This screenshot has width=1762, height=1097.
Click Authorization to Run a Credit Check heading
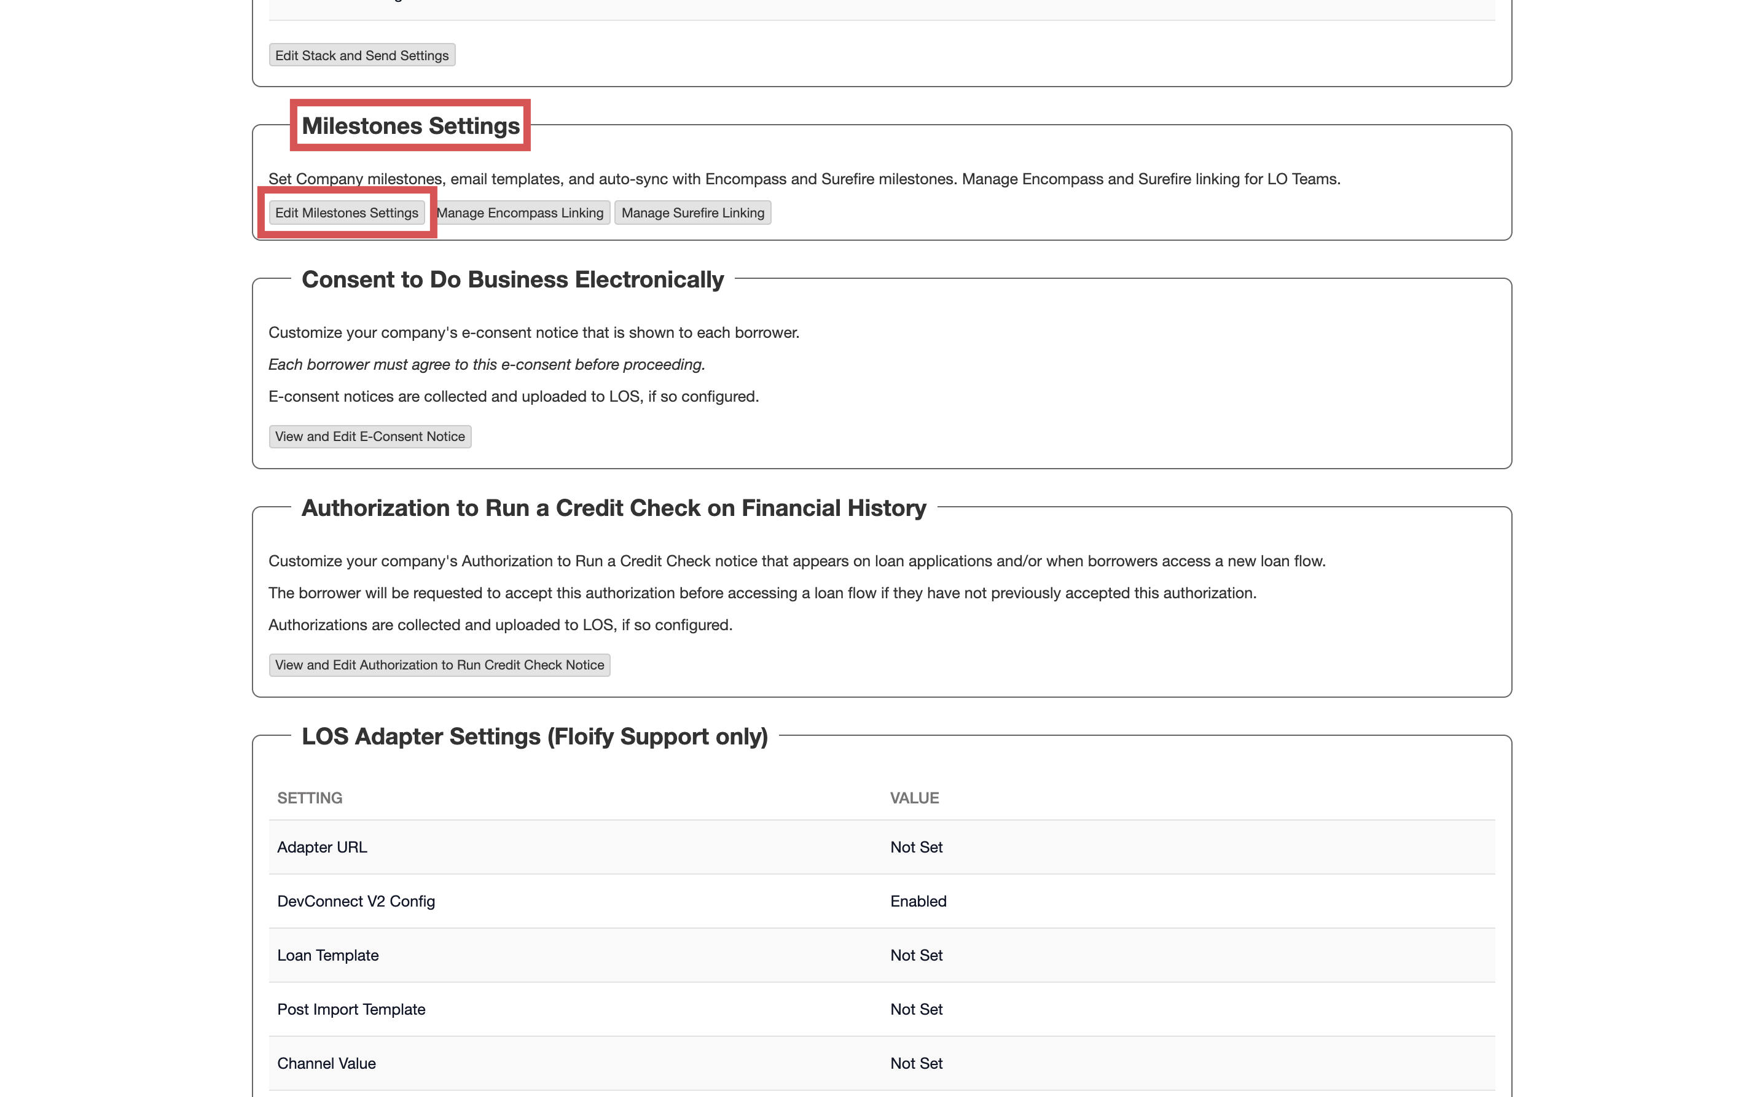click(x=613, y=508)
